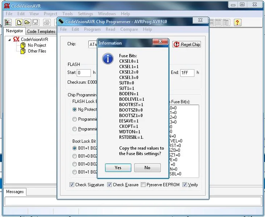
Task: Switch to the Navigator tab
Action: pyautogui.click(x=14, y=31)
